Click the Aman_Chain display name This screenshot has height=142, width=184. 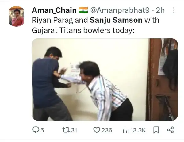pos(54,10)
